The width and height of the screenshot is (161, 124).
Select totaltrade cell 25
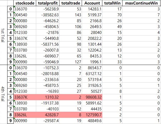pyautogui.click(x=70, y=86)
